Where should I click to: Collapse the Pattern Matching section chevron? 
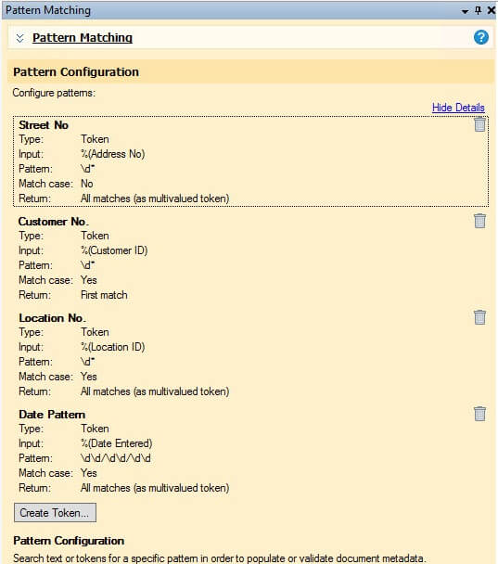click(20, 38)
